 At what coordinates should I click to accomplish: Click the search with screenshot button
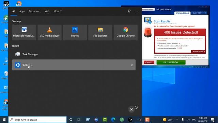point(131,109)
